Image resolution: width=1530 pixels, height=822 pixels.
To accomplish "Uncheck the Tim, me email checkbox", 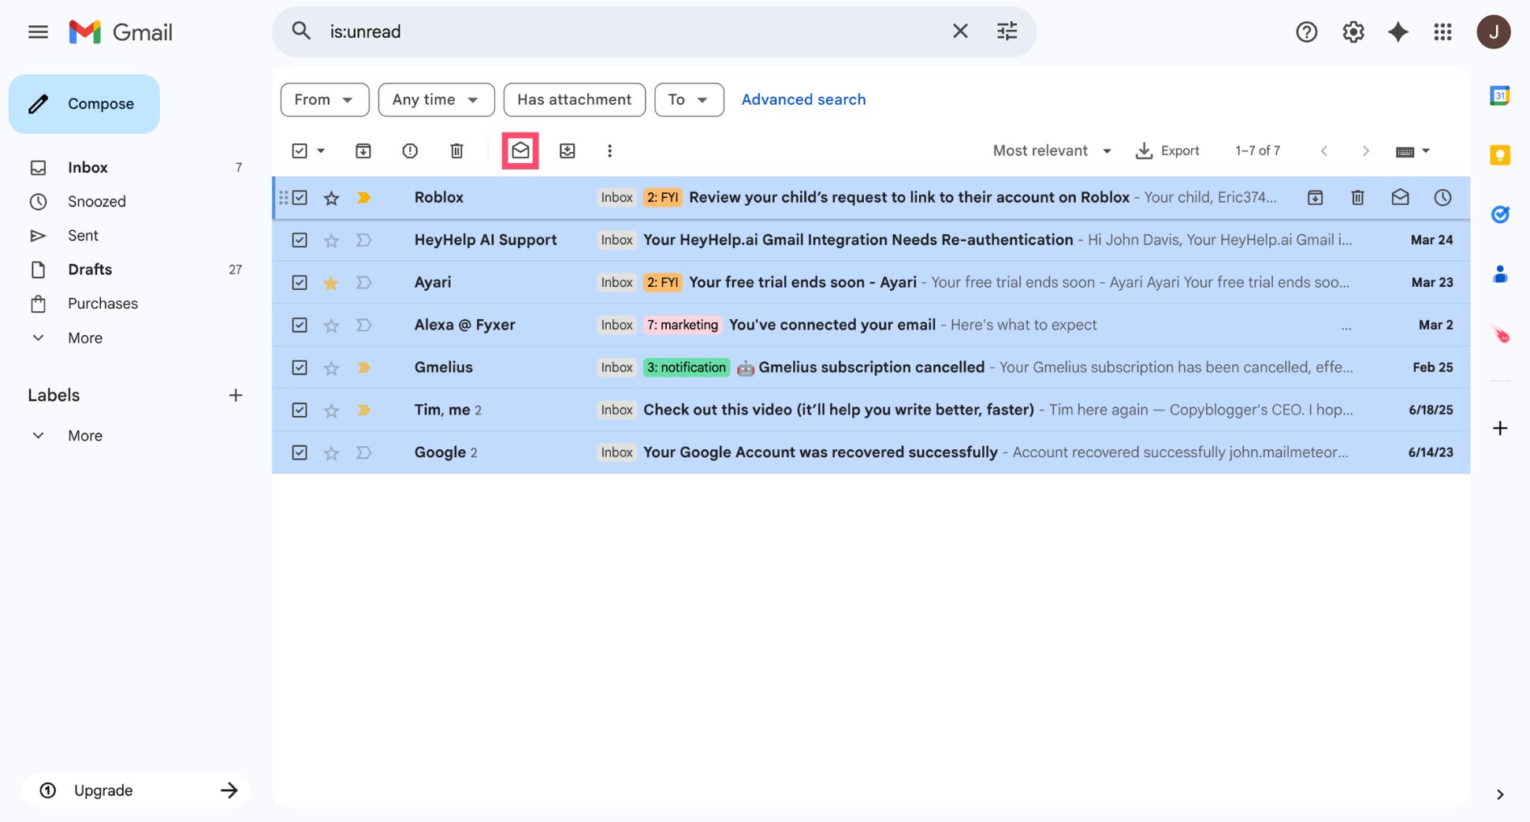I will 300,410.
